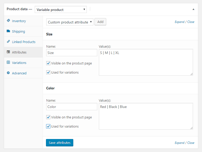Click the Inventory tag icon
202x152 pixels.
(x=8, y=21)
